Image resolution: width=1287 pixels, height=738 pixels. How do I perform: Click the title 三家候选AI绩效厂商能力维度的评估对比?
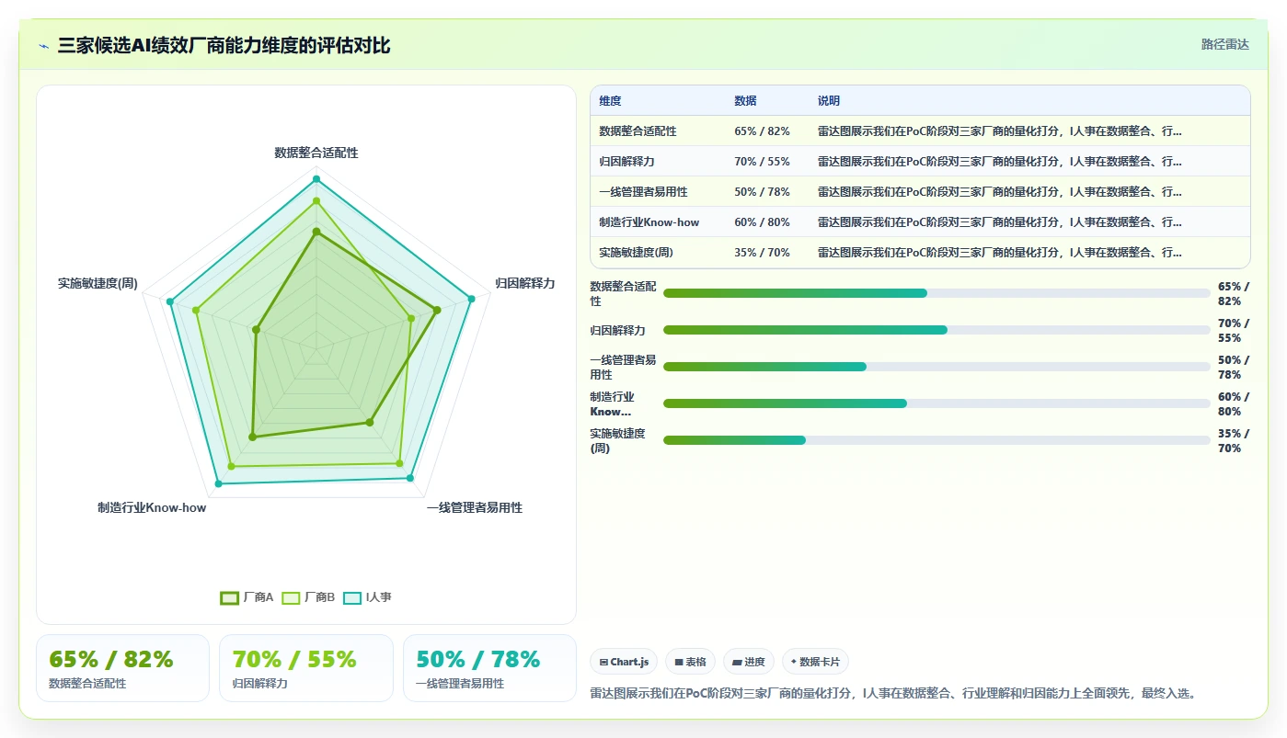click(x=224, y=45)
